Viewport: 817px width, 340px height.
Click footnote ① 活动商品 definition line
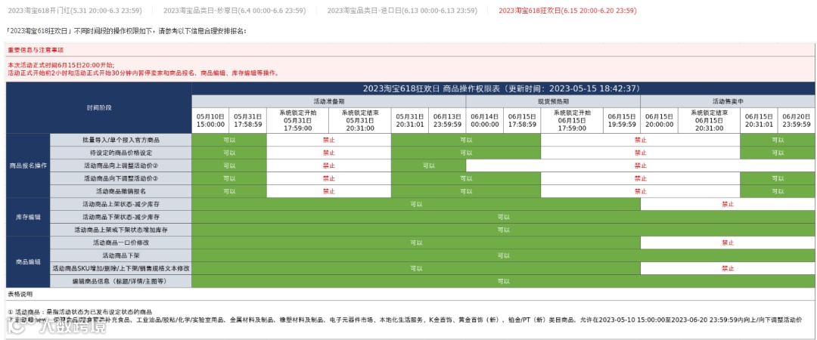(80, 312)
